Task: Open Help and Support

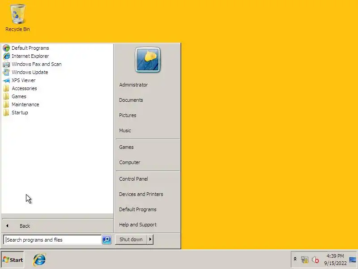Action: pos(138,225)
